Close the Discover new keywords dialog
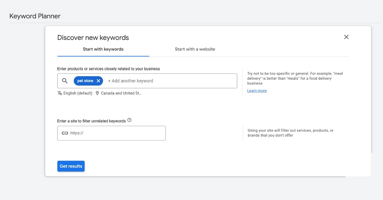The image size is (383, 200). coord(346,37)
